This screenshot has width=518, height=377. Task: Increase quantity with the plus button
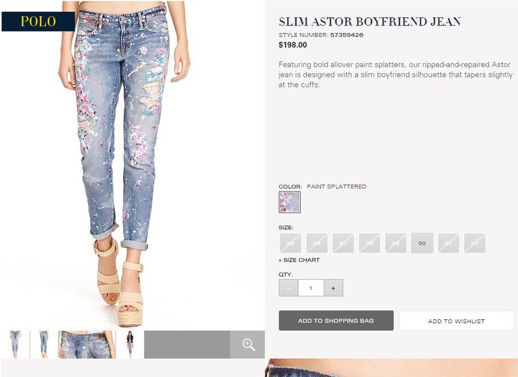pos(333,288)
